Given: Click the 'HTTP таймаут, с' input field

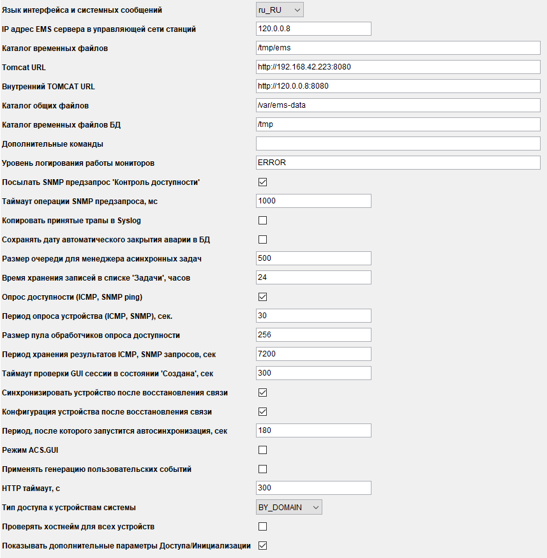Looking at the screenshot, I should click(x=313, y=488).
